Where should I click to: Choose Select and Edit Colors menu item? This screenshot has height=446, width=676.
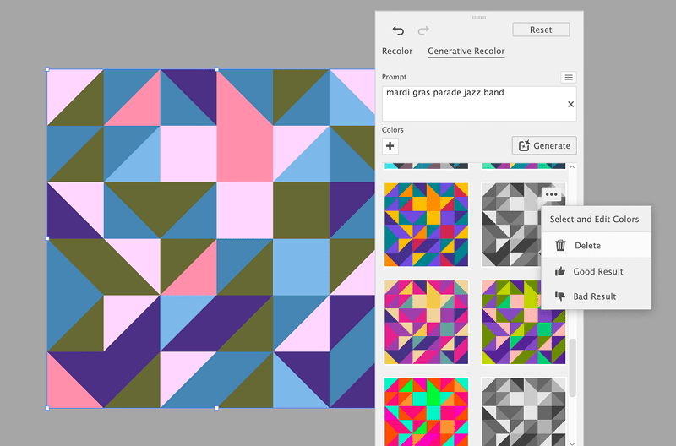point(597,220)
